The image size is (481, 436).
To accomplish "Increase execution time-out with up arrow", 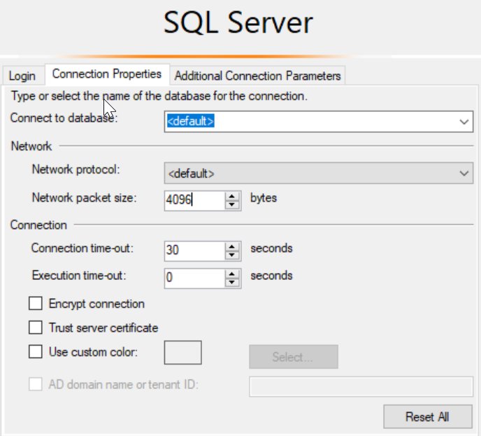I will click(233, 274).
